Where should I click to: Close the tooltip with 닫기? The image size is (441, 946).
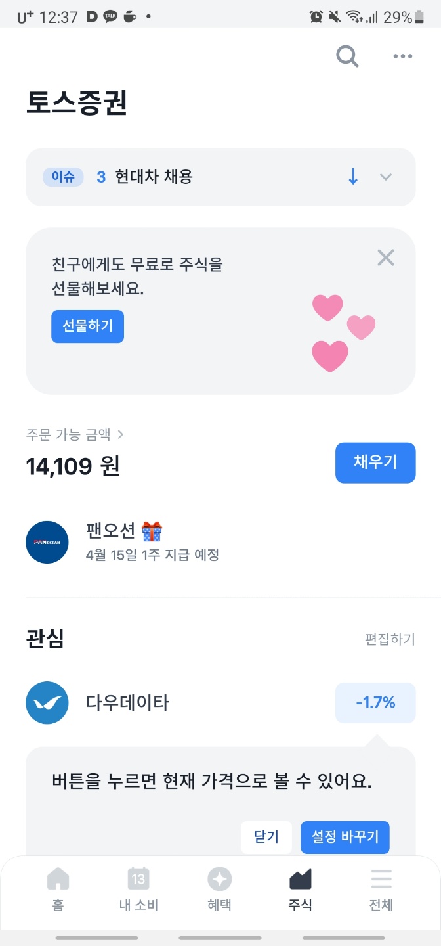point(266,837)
